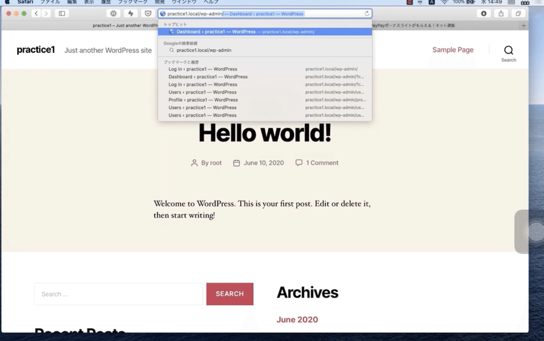Show Safari downloads
Image resolution: width=544 pixels, height=341 pixels.
click(x=484, y=14)
